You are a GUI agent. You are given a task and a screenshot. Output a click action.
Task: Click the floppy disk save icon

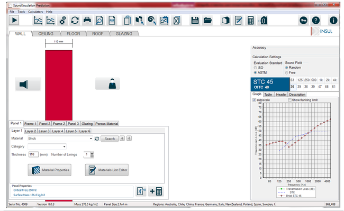[195, 21]
